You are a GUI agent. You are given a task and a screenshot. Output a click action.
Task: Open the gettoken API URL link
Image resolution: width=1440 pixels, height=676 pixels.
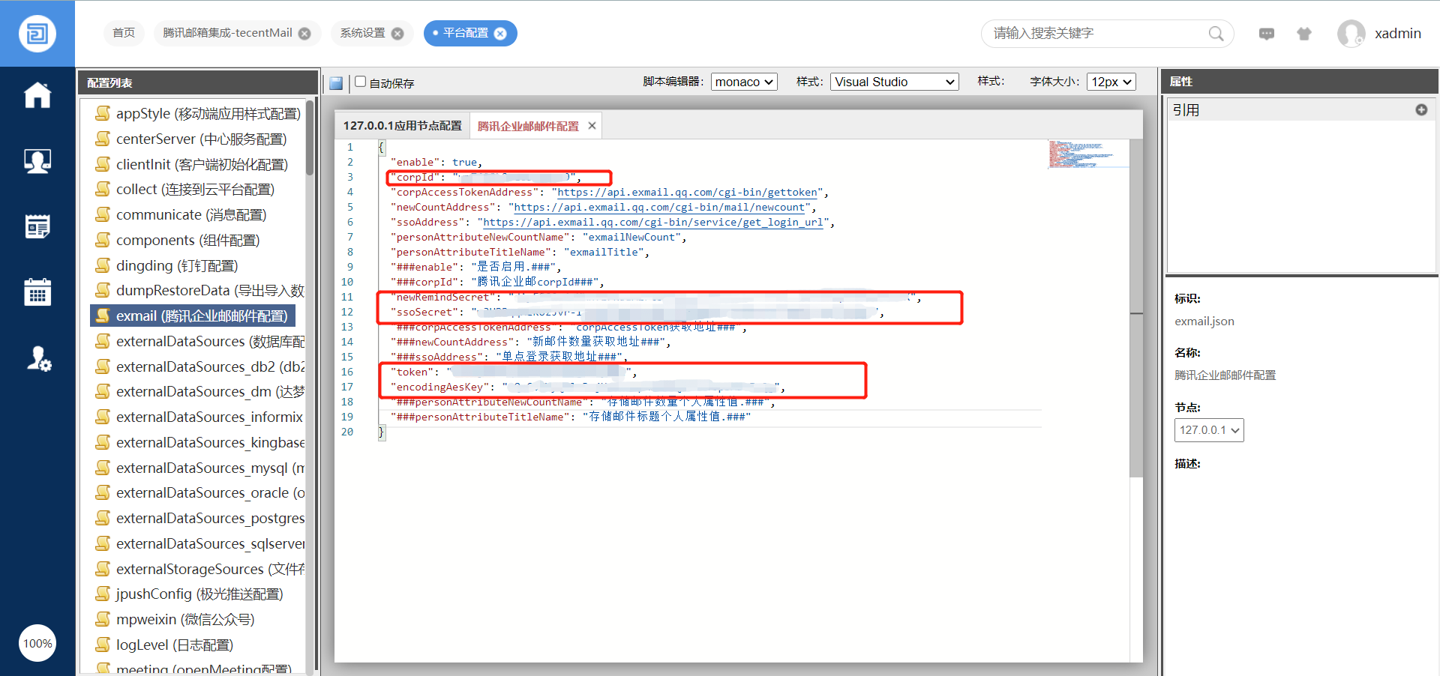[688, 193]
